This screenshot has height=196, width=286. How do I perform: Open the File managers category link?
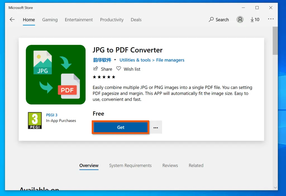[170, 60]
